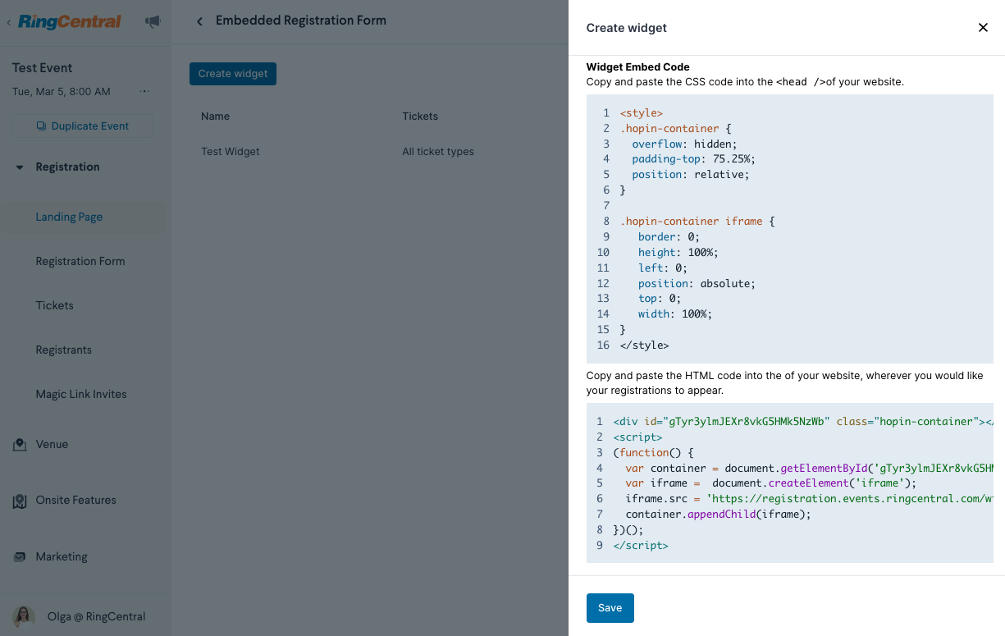
Task: Click the .hopin-container iframe code line
Action: 697,222
